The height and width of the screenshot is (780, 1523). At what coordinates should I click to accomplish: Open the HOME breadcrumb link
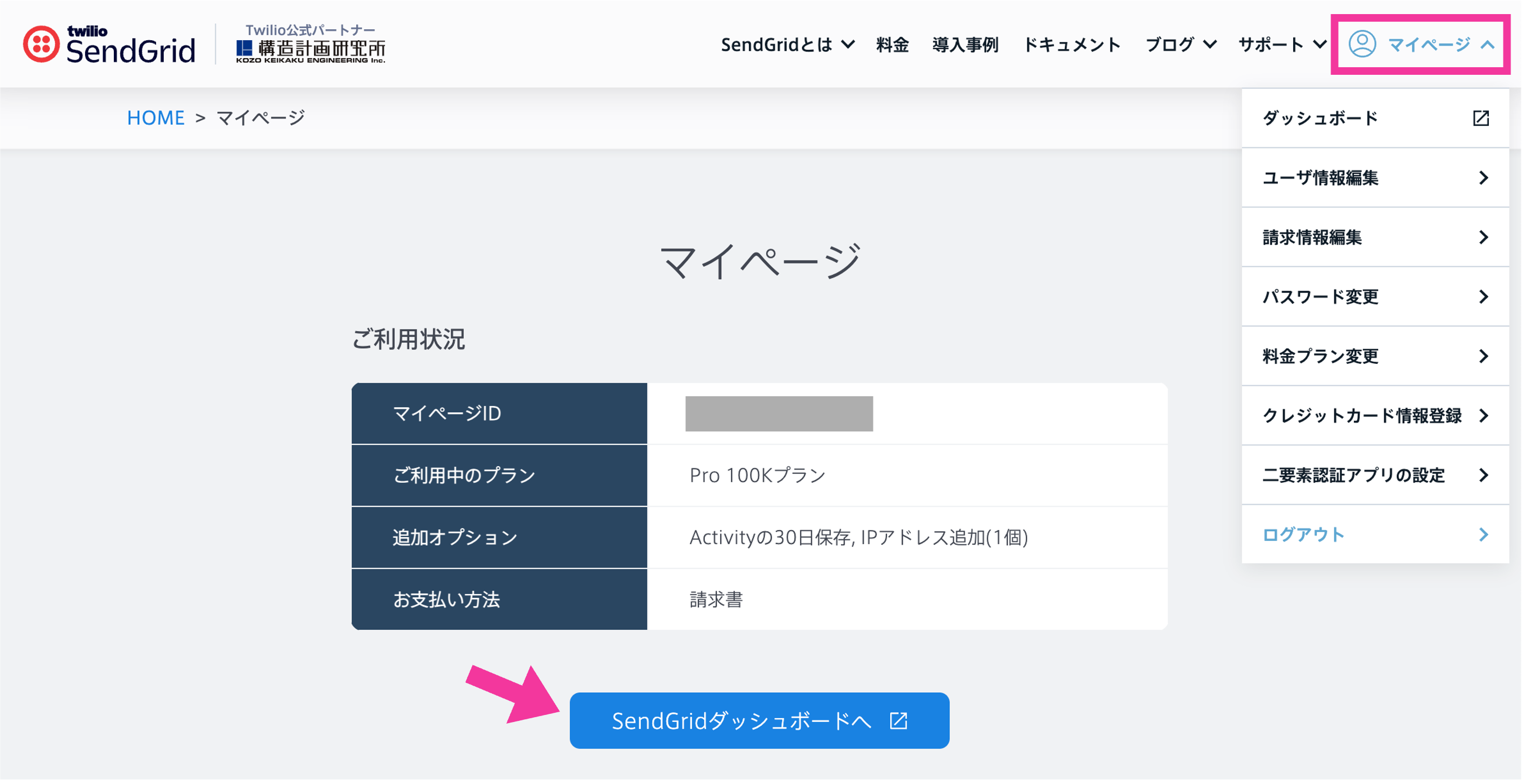click(156, 117)
